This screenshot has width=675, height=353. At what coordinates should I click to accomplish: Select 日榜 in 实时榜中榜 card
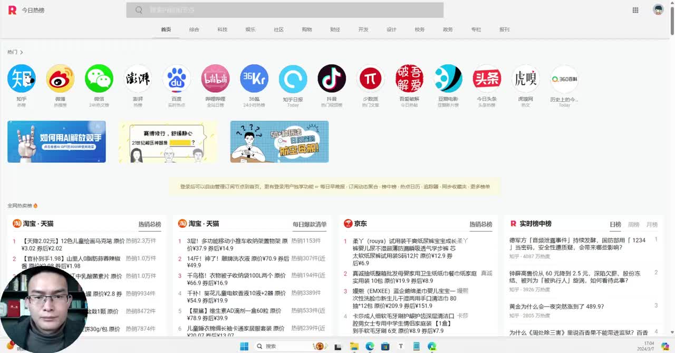615,224
